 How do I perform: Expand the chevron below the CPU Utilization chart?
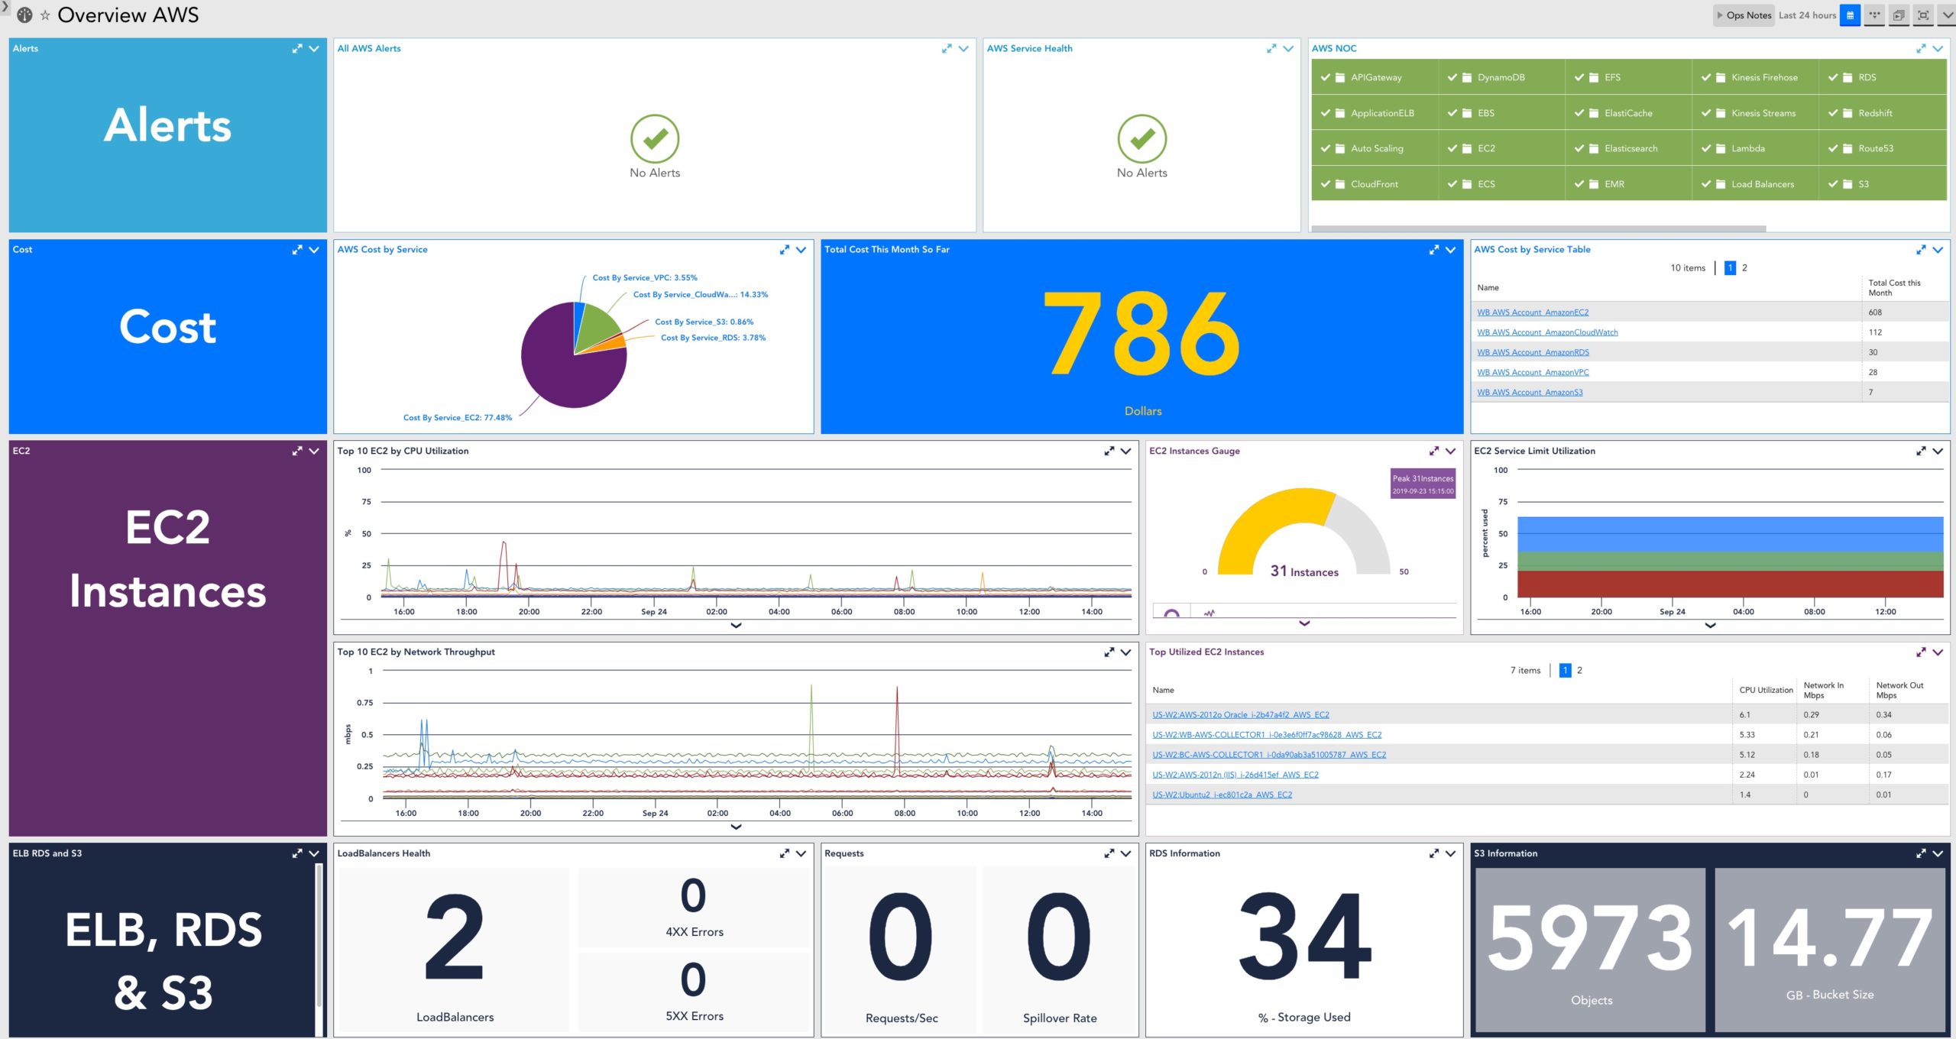[736, 625]
